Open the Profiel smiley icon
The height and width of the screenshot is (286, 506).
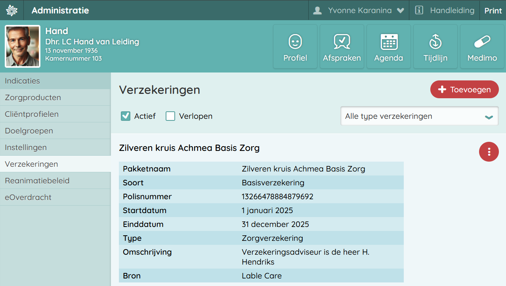point(295,42)
